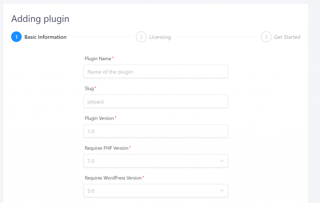Click the Plugin Version label

pyautogui.click(x=99, y=118)
